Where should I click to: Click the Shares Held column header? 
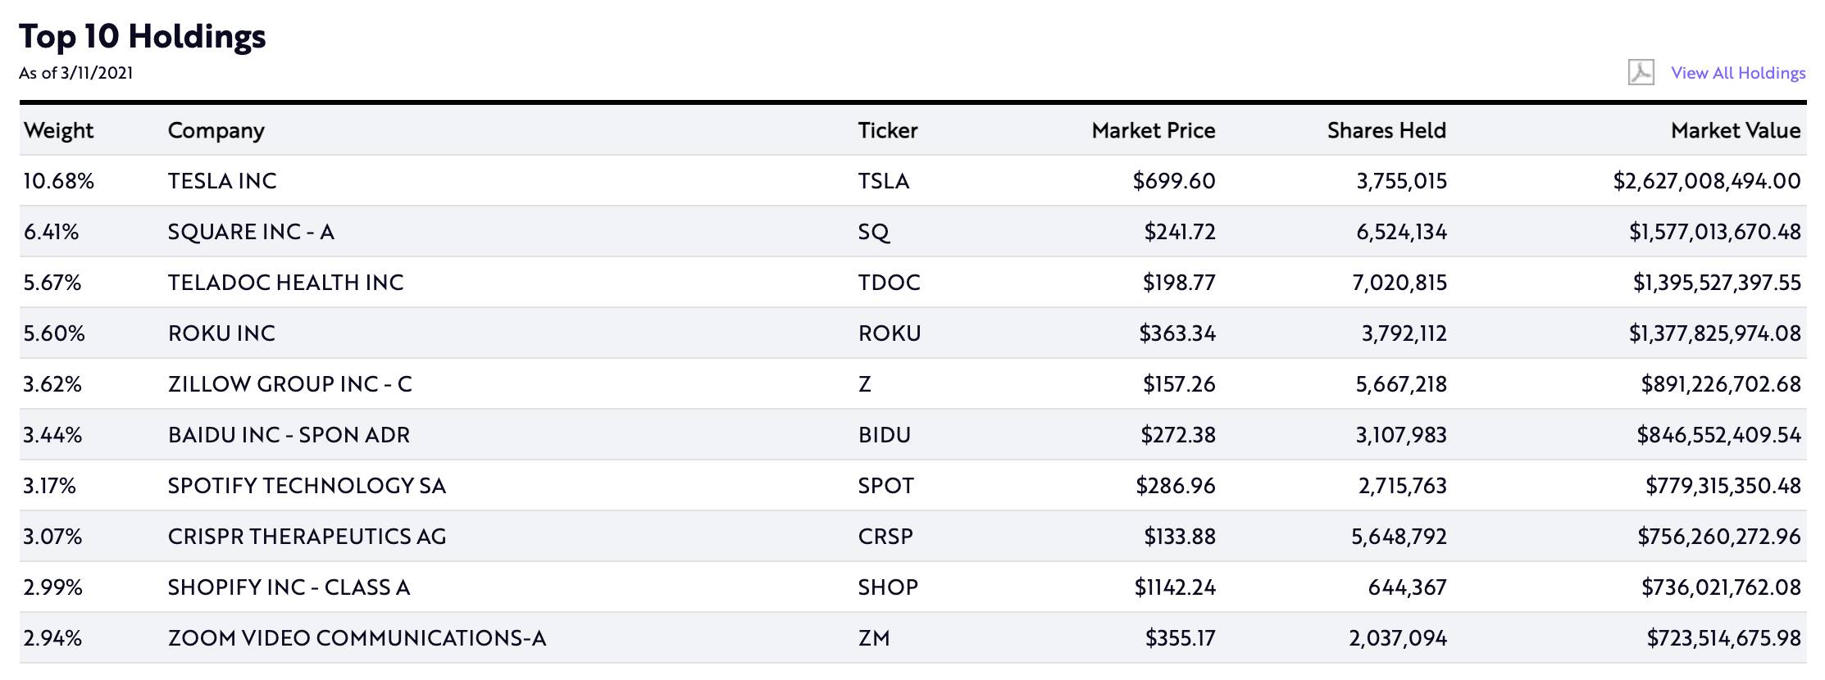1386,130
